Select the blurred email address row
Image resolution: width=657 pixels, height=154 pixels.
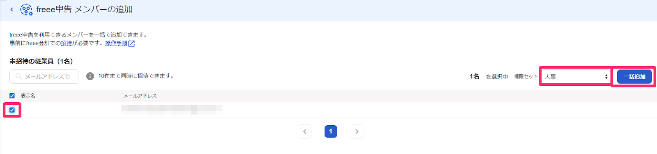click(x=328, y=110)
